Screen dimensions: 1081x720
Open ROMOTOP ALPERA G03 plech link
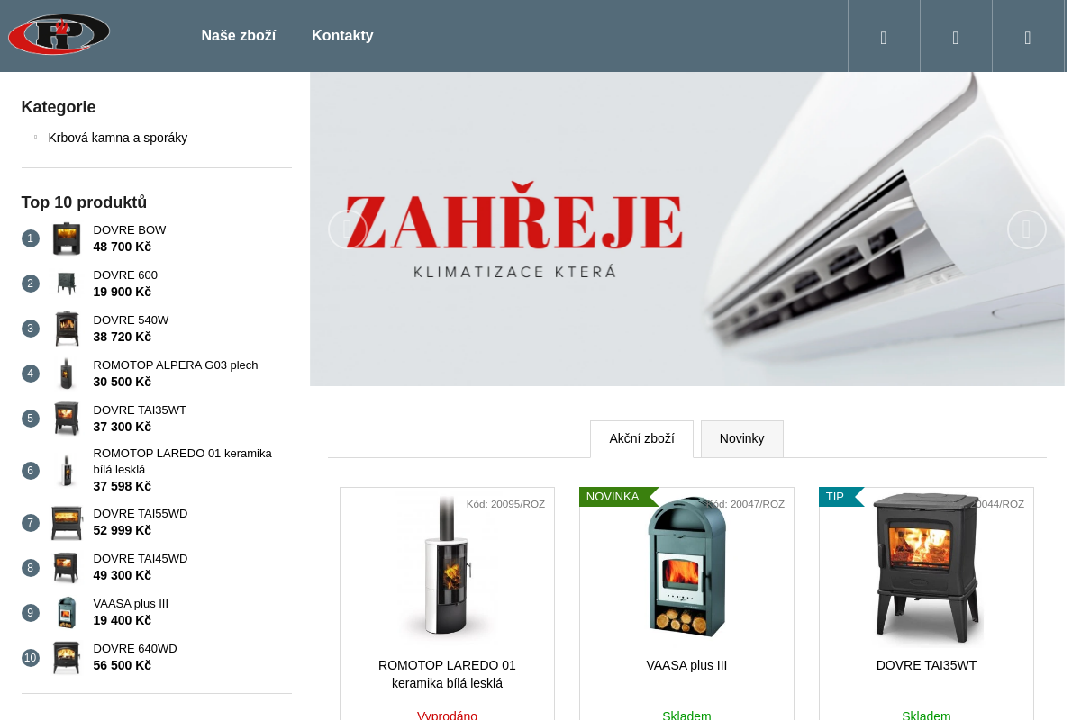tap(176, 364)
